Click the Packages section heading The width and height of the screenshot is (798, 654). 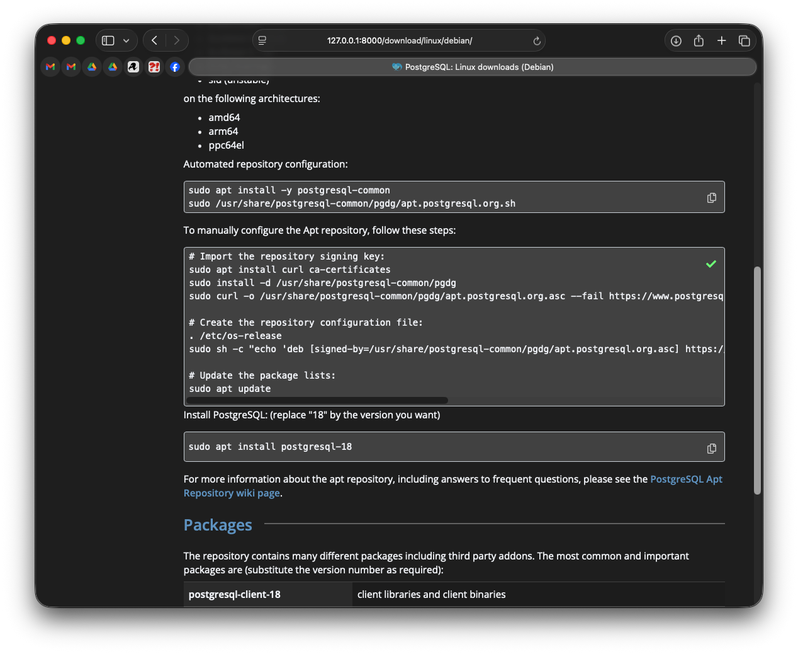point(218,525)
